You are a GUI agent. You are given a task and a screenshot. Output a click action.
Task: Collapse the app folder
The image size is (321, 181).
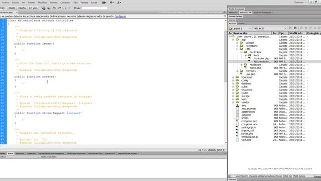point(233,40)
